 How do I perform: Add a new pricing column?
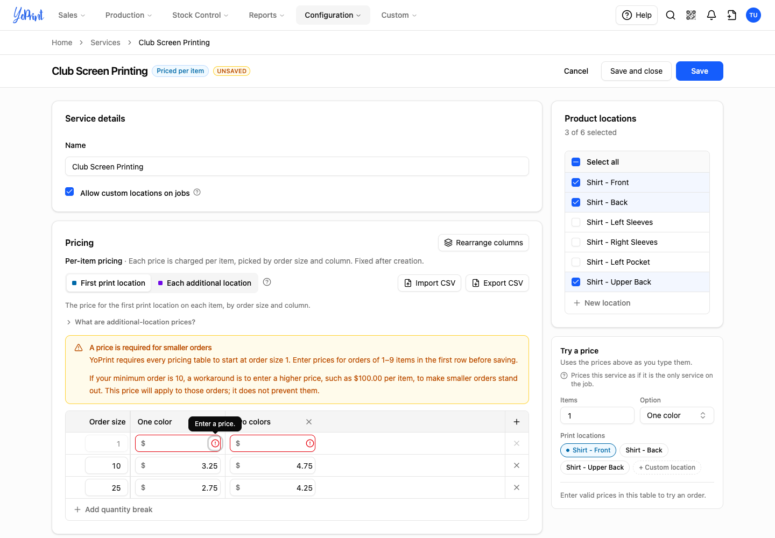pos(517,422)
